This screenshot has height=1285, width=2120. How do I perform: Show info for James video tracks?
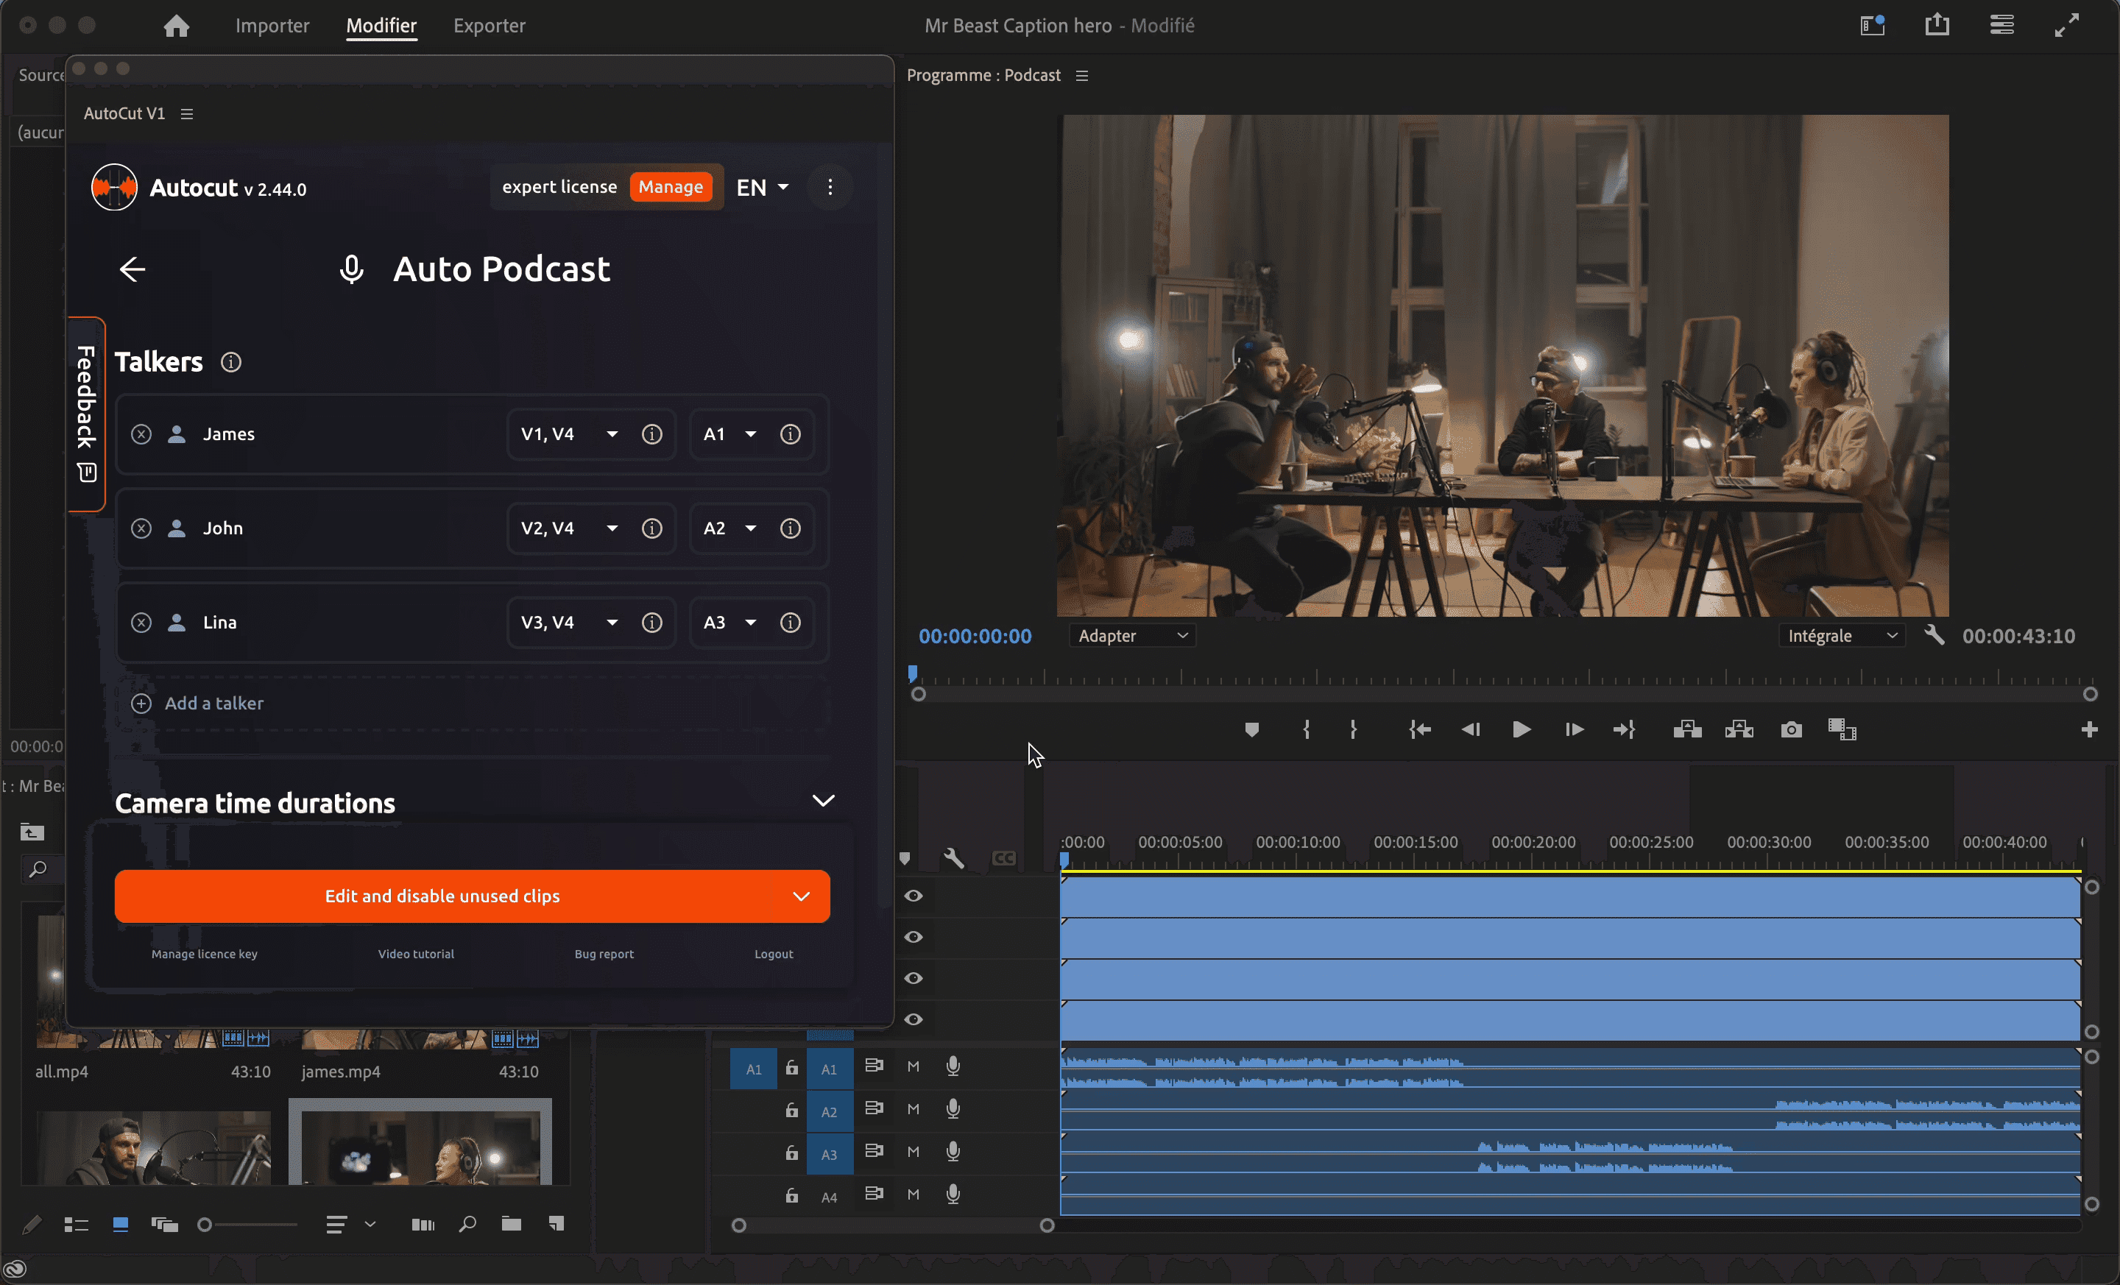pyautogui.click(x=652, y=434)
